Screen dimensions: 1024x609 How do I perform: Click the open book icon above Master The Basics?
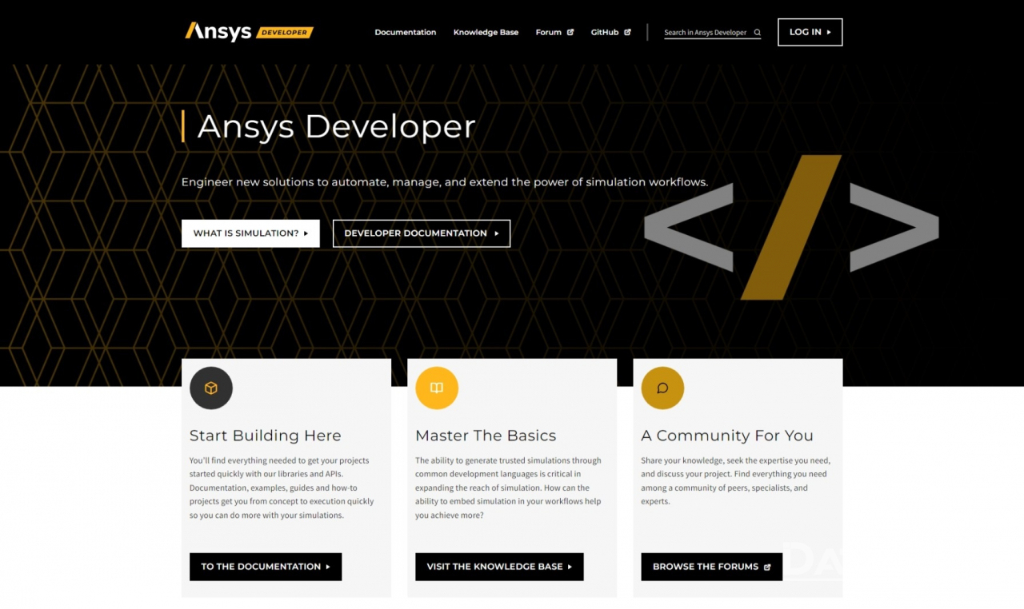pyautogui.click(x=437, y=388)
